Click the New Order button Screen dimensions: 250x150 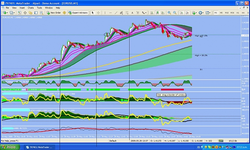(54, 13)
